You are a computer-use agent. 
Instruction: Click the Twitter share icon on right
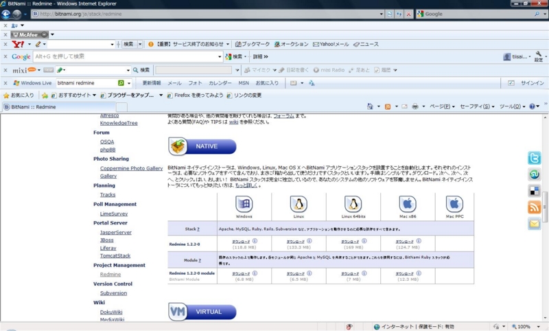(x=535, y=158)
